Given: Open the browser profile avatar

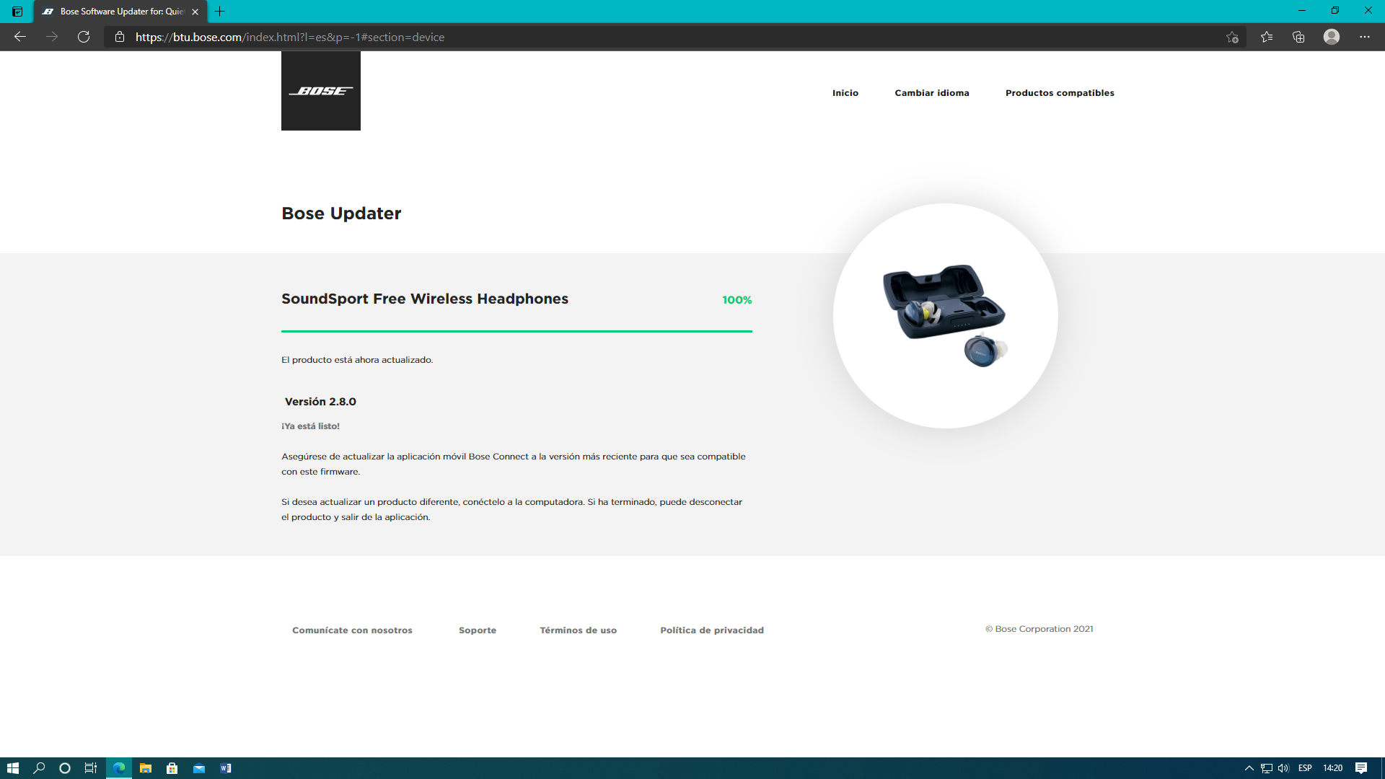Looking at the screenshot, I should click(1331, 37).
